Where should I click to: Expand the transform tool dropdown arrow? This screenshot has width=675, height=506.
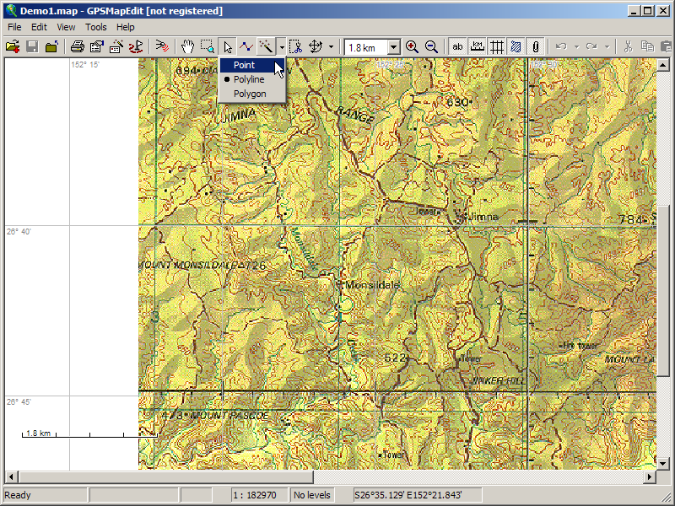tap(331, 46)
